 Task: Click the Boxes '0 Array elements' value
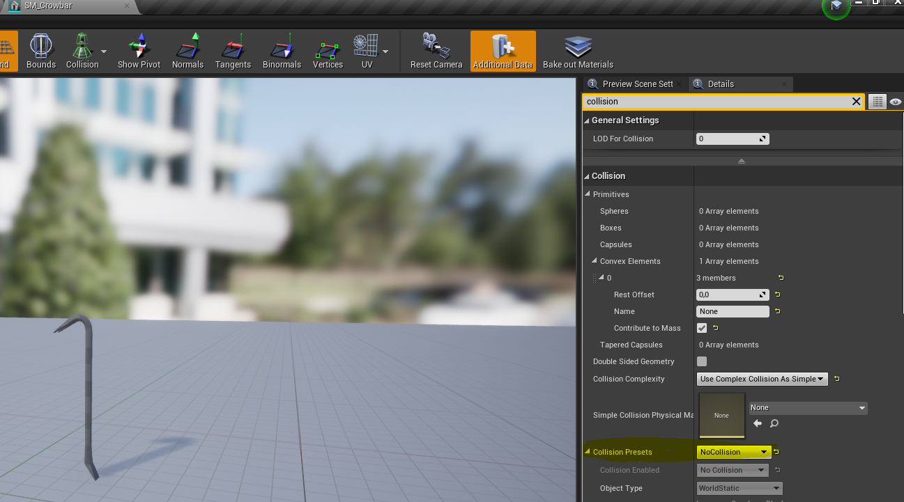click(x=729, y=228)
